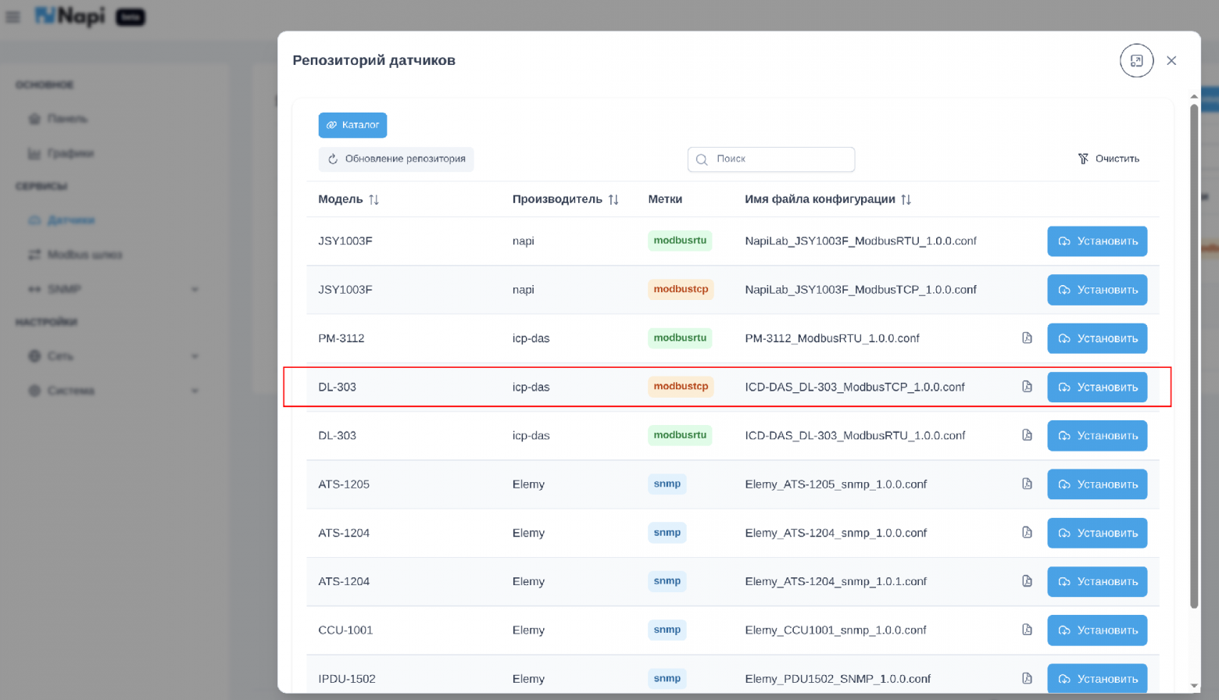Viewport: 1219px width, 700px height.
Task: Close the Репозиторий датчиков dialog
Action: [1171, 61]
